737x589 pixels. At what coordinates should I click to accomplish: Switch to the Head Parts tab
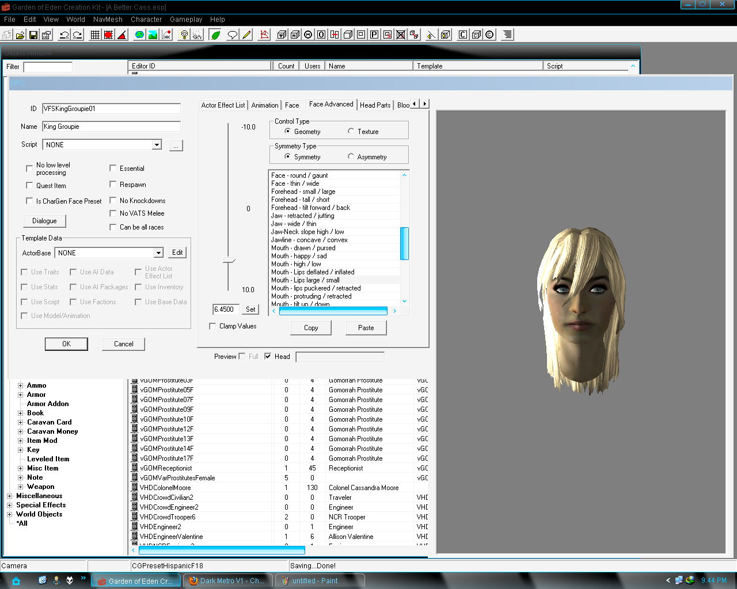pyautogui.click(x=375, y=105)
